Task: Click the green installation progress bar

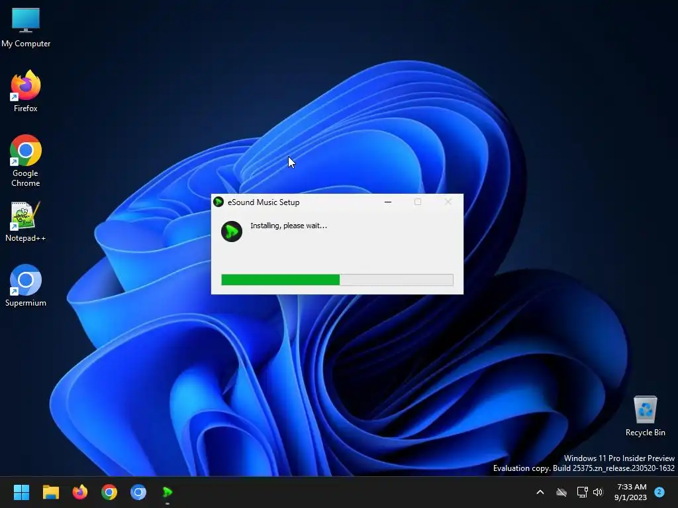Action: 337,280
